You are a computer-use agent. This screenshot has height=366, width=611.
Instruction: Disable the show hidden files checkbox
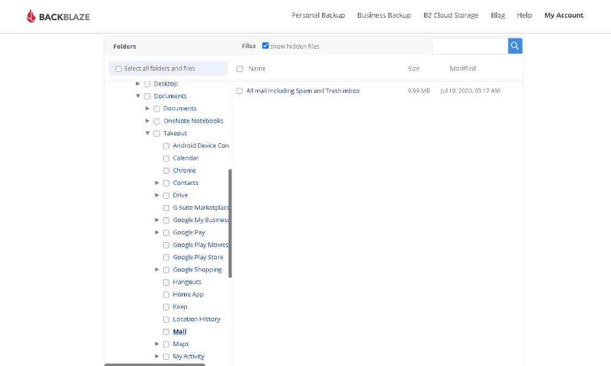265,46
